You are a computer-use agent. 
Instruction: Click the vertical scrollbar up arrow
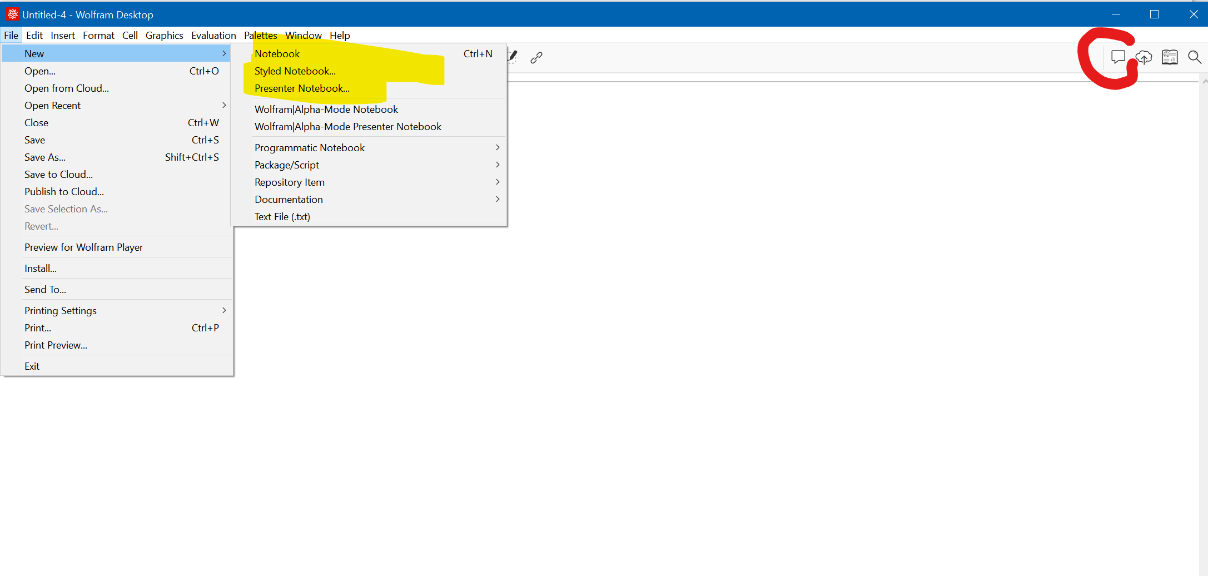coord(1204,81)
